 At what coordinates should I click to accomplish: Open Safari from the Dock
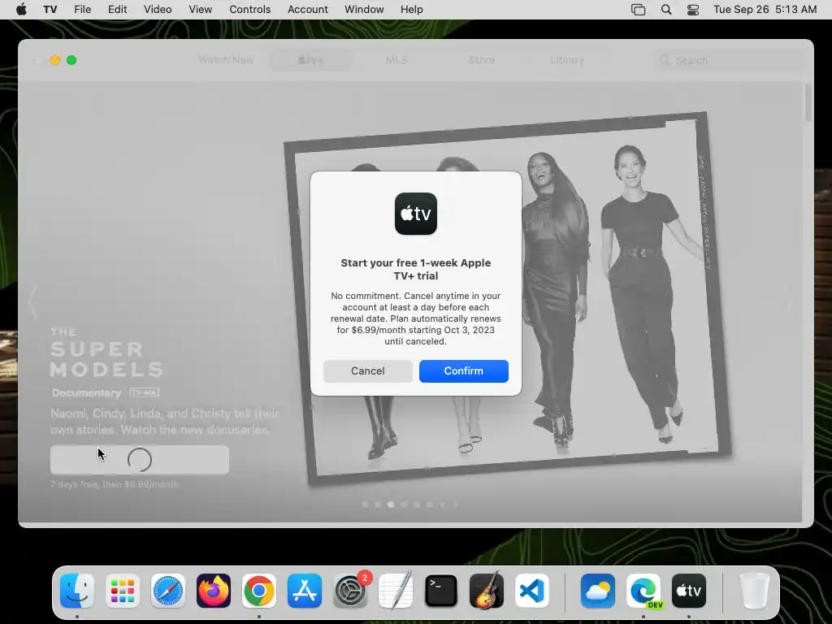168,591
